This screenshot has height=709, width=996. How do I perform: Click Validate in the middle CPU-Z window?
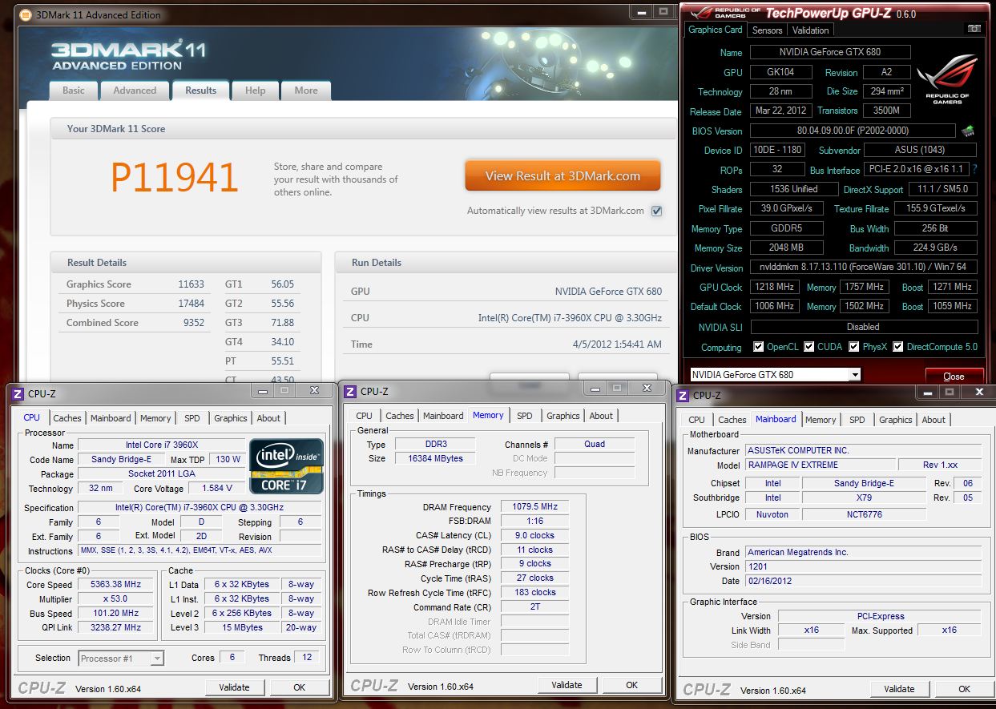click(567, 685)
